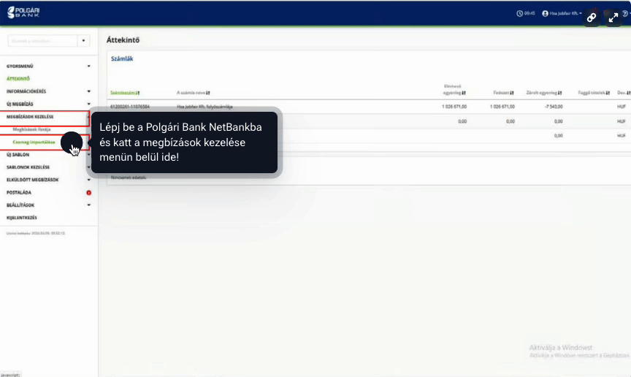Sort by A számla neve column
This screenshot has height=377, width=631.
[193, 93]
